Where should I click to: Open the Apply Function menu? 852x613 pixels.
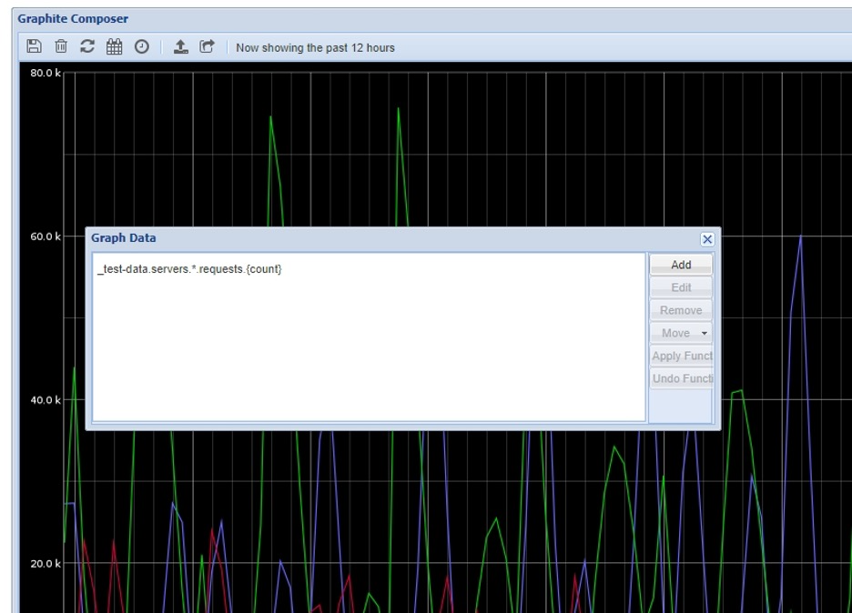(x=681, y=356)
